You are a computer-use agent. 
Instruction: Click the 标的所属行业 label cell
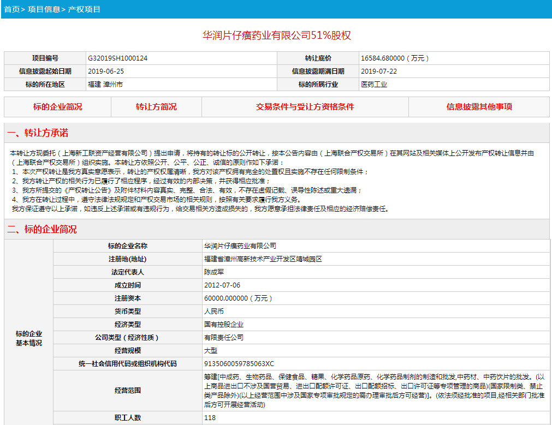click(318, 85)
